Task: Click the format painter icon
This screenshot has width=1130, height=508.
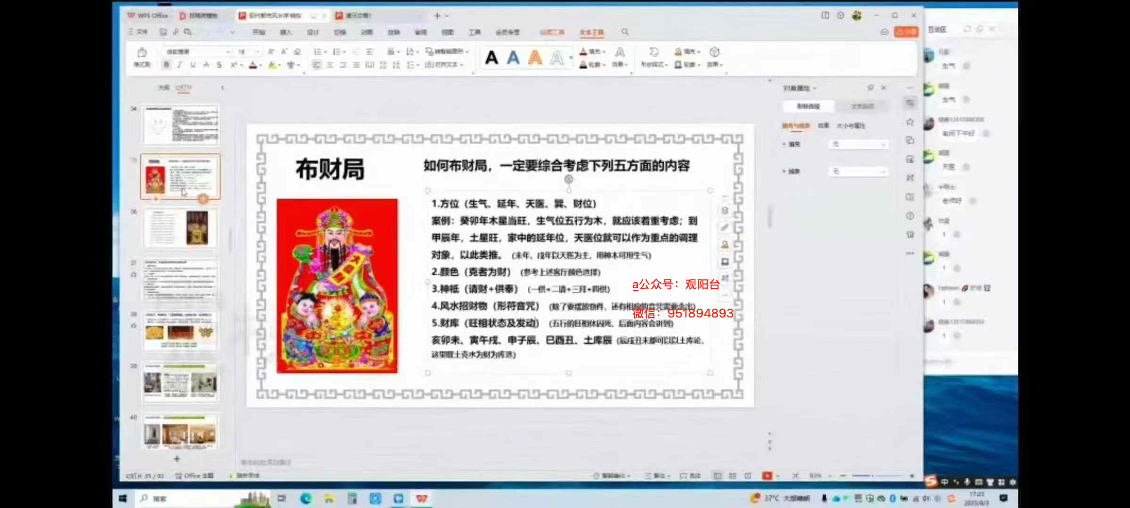Action: tap(142, 53)
